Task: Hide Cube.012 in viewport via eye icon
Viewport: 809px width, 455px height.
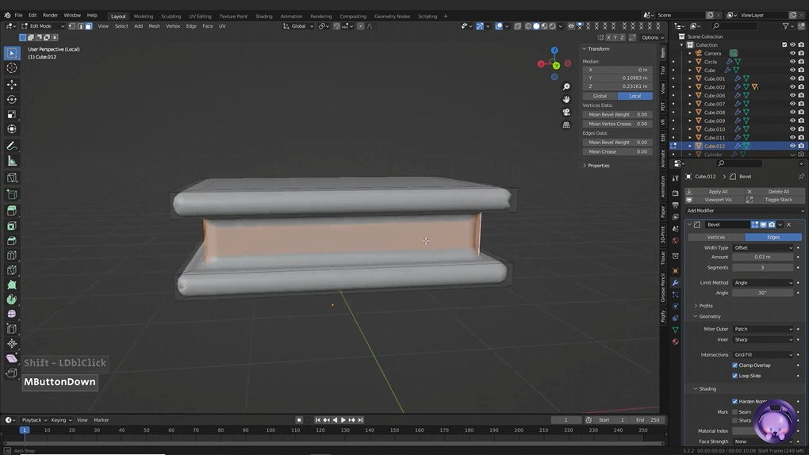Action: tap(792, 146)
